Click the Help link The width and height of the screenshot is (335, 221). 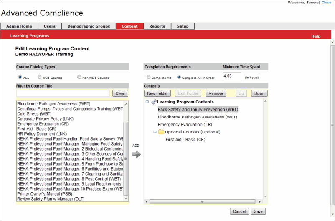[x=316, y=36]
